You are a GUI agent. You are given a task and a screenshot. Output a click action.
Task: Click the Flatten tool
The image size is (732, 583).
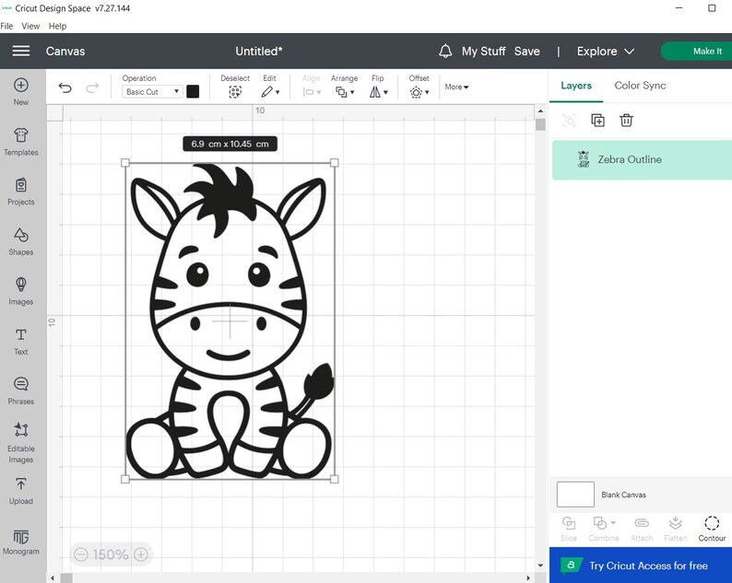(676, 529)
